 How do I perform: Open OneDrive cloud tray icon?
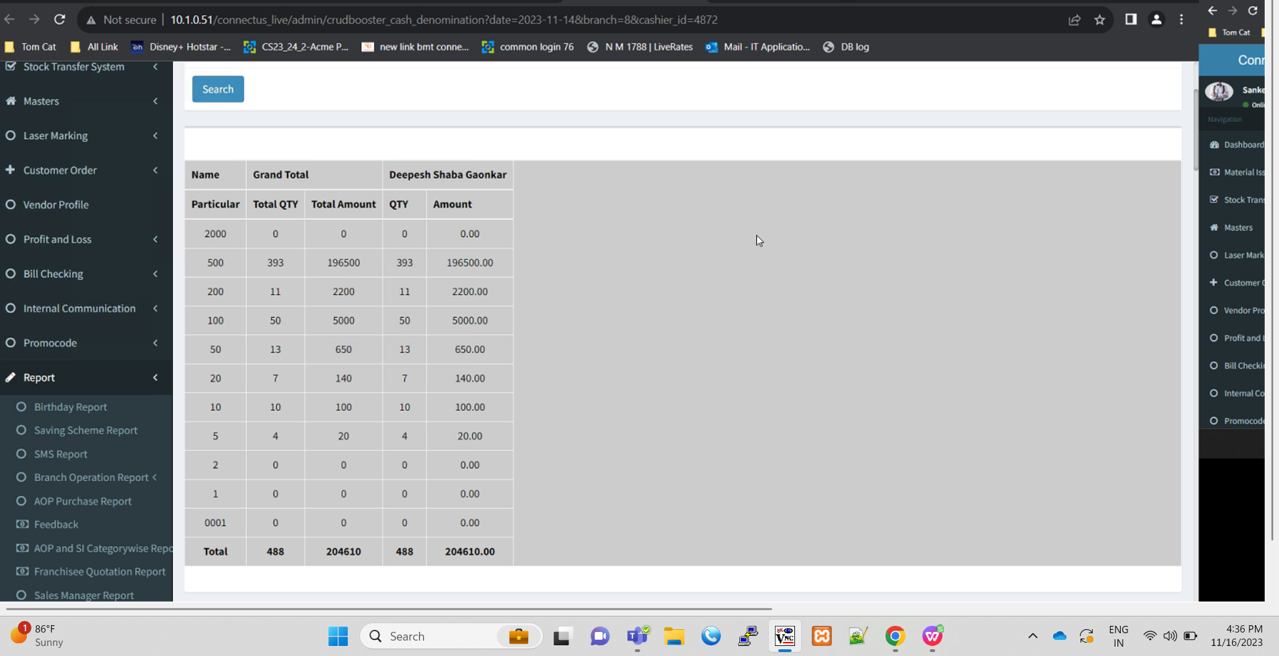[x=1059, y=636]
